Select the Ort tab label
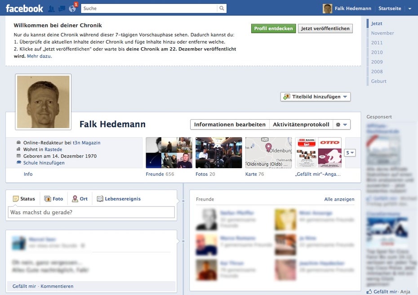 (84, 199)
